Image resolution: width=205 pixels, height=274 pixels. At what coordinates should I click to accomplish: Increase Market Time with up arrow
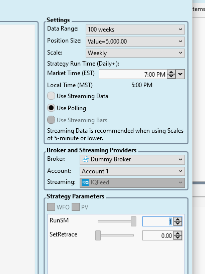(171, 72)
